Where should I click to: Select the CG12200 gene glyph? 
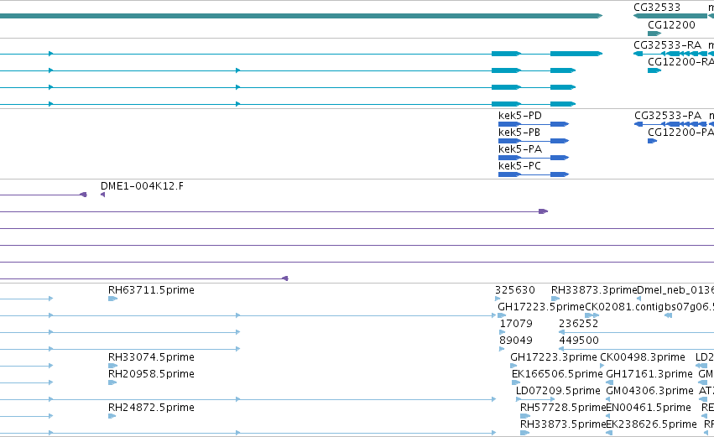654,34
